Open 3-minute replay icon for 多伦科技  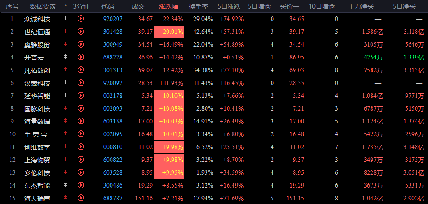(81, 172)
